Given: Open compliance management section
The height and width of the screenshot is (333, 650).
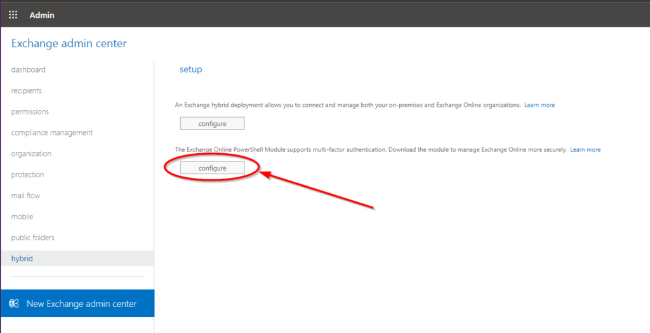Looking at the screenshot, I should pos(52,132).
